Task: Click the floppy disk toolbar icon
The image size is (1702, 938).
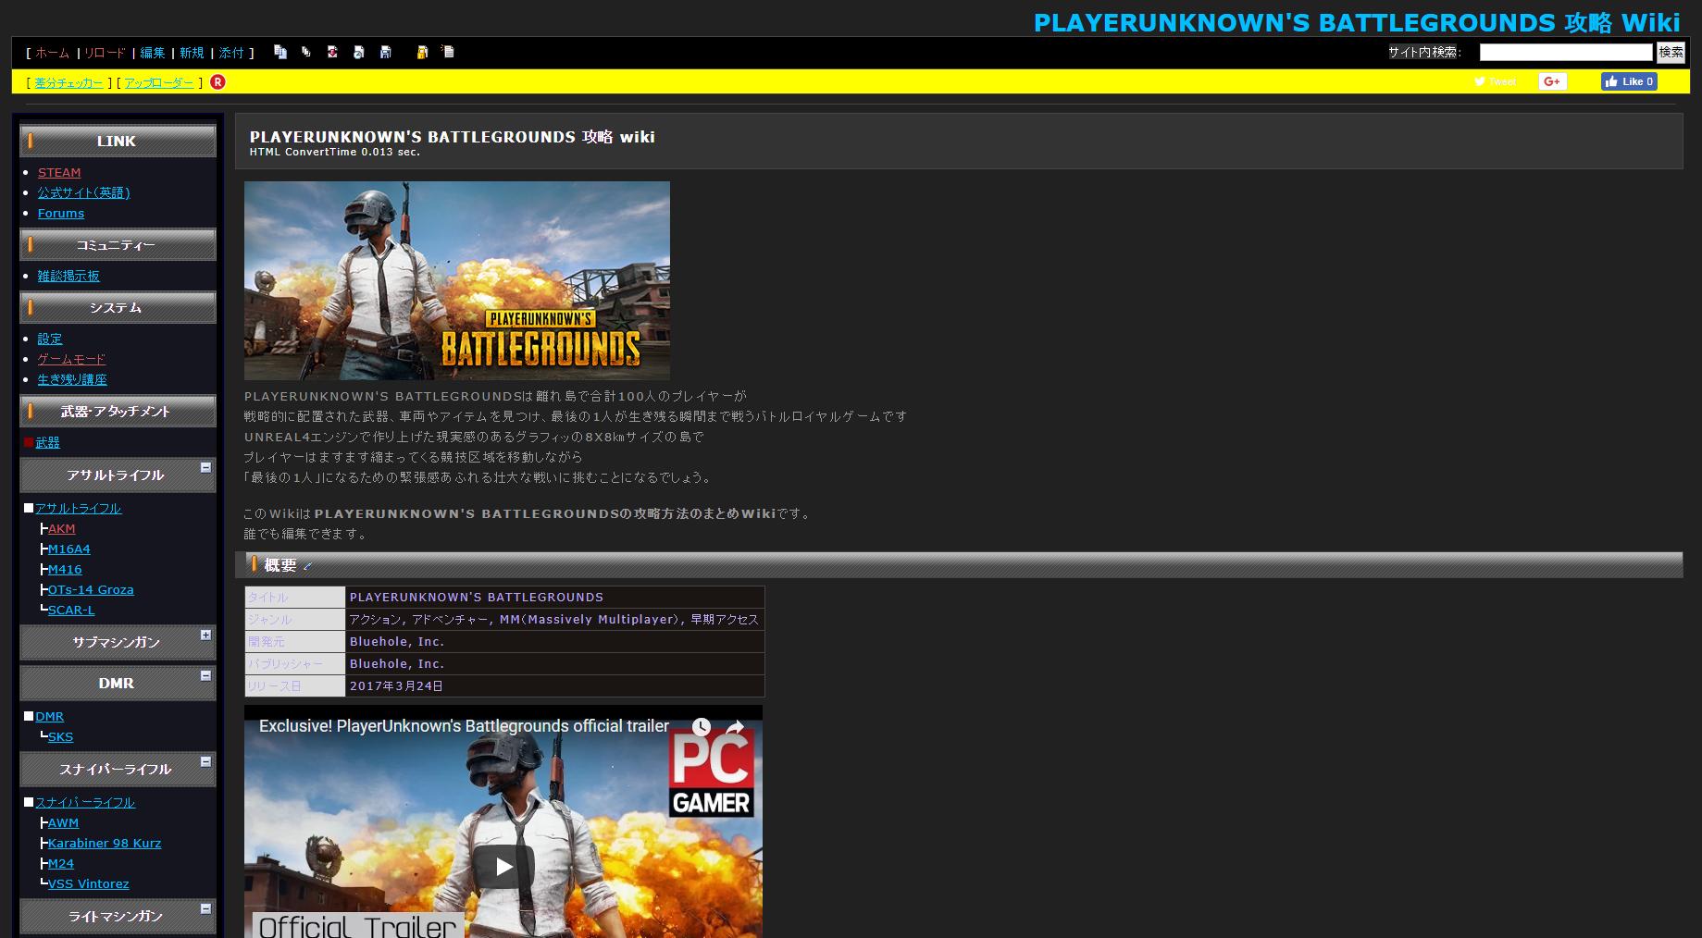Action: 386,53
